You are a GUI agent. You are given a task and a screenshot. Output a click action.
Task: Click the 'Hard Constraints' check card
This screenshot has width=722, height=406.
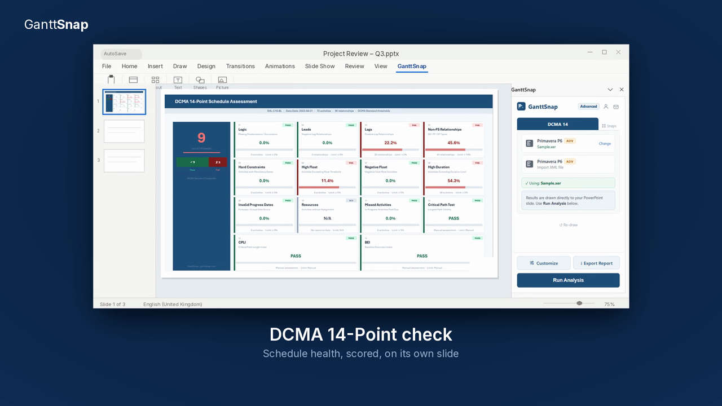click(264, 178)
